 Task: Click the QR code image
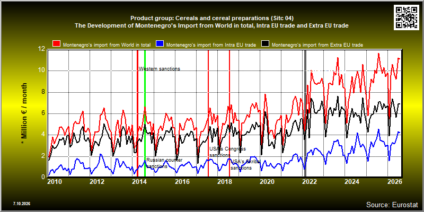click(x=407, y=17)
